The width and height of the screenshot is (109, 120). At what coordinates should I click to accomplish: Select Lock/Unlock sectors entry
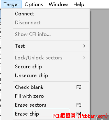pyautogui.click(x=51, y=58)
